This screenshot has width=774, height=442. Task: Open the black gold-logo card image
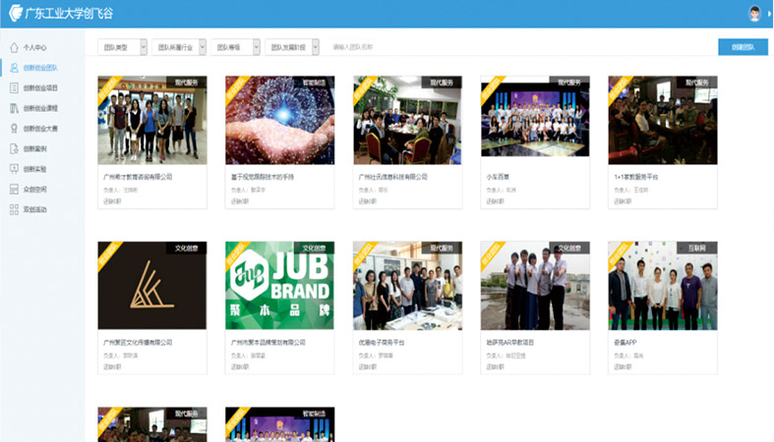pos(152,285)
